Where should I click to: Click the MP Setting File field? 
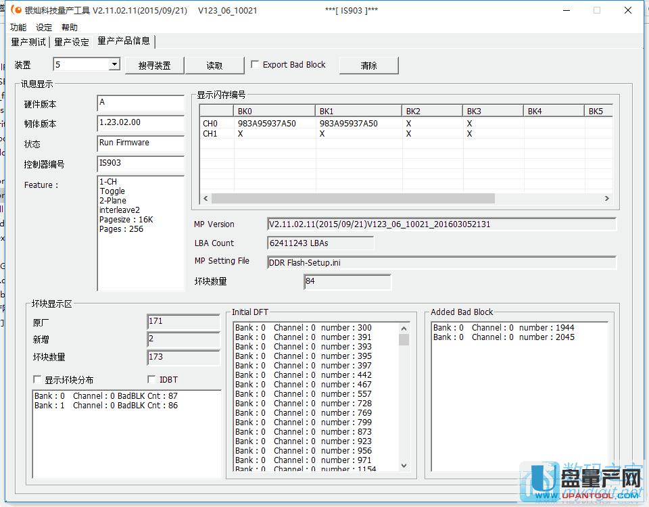[x=441, y=262]
